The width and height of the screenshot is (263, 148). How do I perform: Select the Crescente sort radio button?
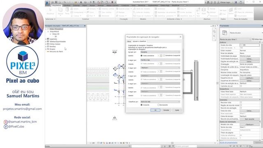pos(141,105)
